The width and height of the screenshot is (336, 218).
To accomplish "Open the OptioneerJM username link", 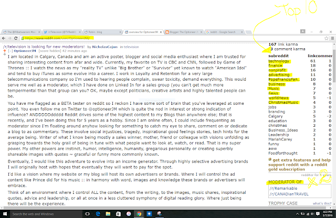I will [25, 51].
